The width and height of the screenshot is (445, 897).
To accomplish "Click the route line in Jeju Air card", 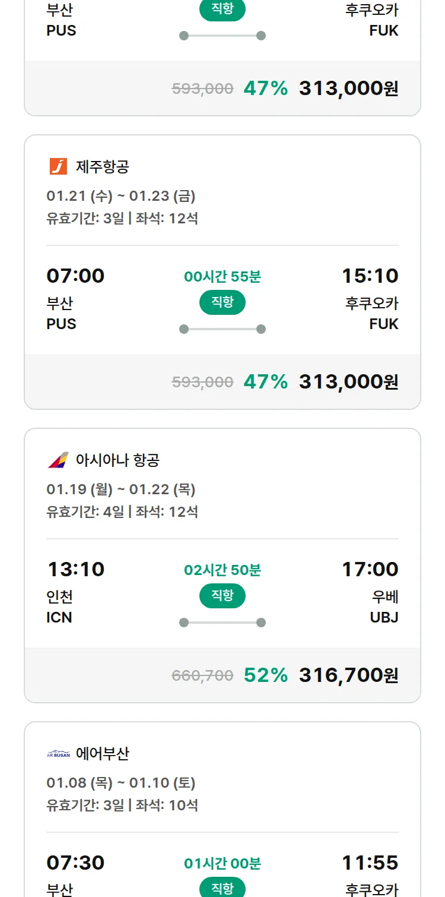I will [x=223, y=329].
